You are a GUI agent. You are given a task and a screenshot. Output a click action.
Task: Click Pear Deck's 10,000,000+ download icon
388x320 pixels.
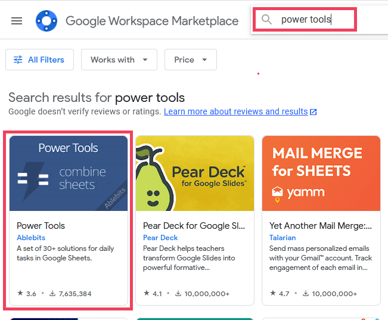pyautogui.click(x=178, y=294)
